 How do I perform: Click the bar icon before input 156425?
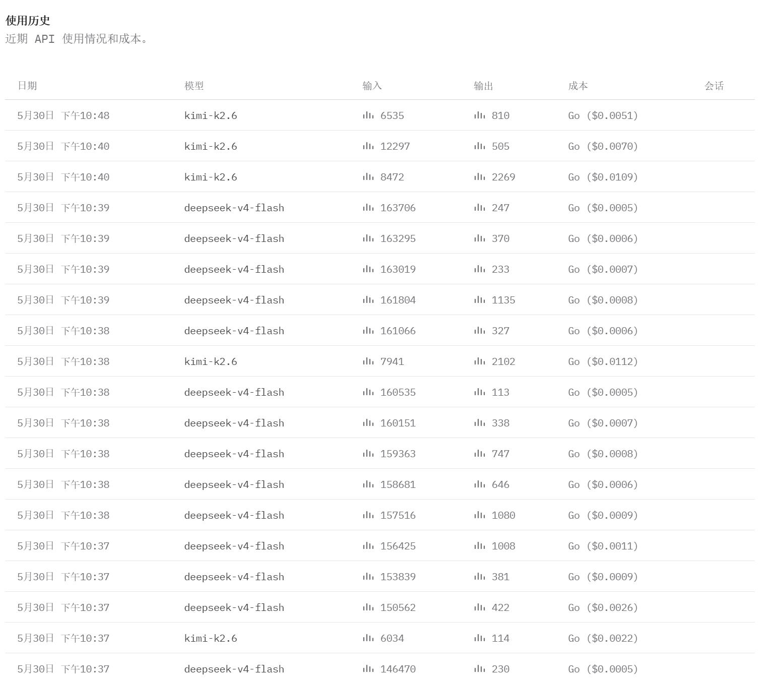point(368,546)
